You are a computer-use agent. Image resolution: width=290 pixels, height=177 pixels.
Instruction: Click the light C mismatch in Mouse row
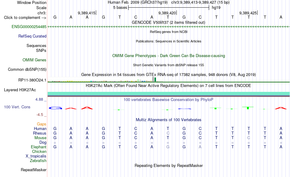(249, 138)
